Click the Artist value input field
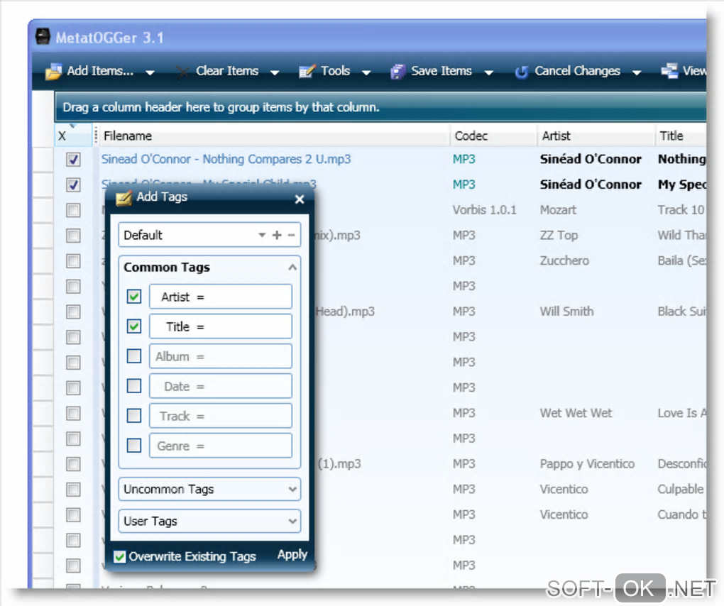This screenshot has width=724, height=606. (221, 297)
